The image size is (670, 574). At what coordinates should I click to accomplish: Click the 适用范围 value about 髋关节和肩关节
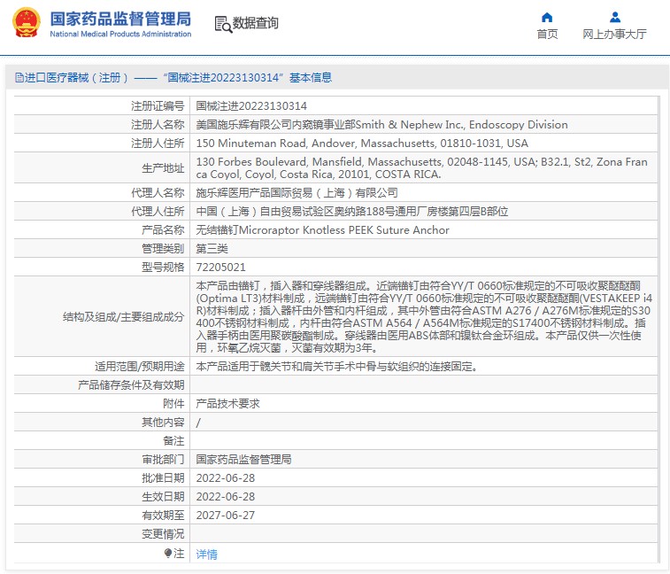point(336,367)
